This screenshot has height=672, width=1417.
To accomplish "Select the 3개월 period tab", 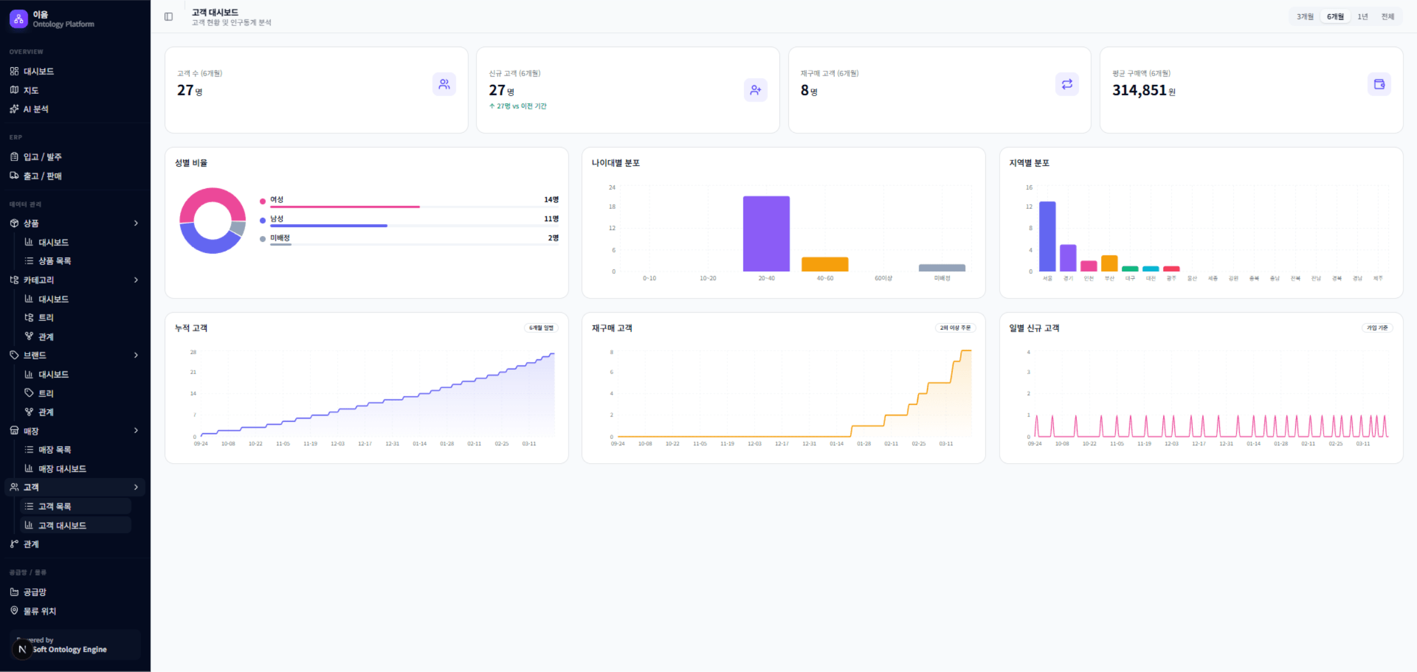I will (1305, 17).
